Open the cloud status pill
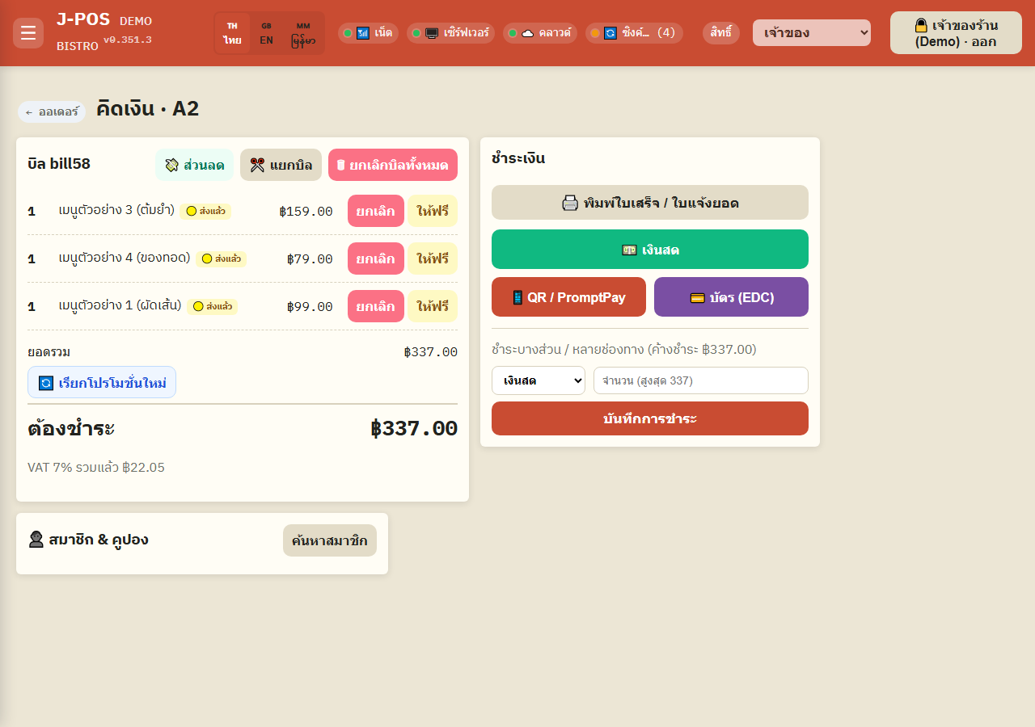The image size is (1035, 727). pyautogui.click(x=540, y=33)
